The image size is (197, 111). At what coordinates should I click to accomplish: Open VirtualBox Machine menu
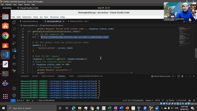tap(8, 5)
